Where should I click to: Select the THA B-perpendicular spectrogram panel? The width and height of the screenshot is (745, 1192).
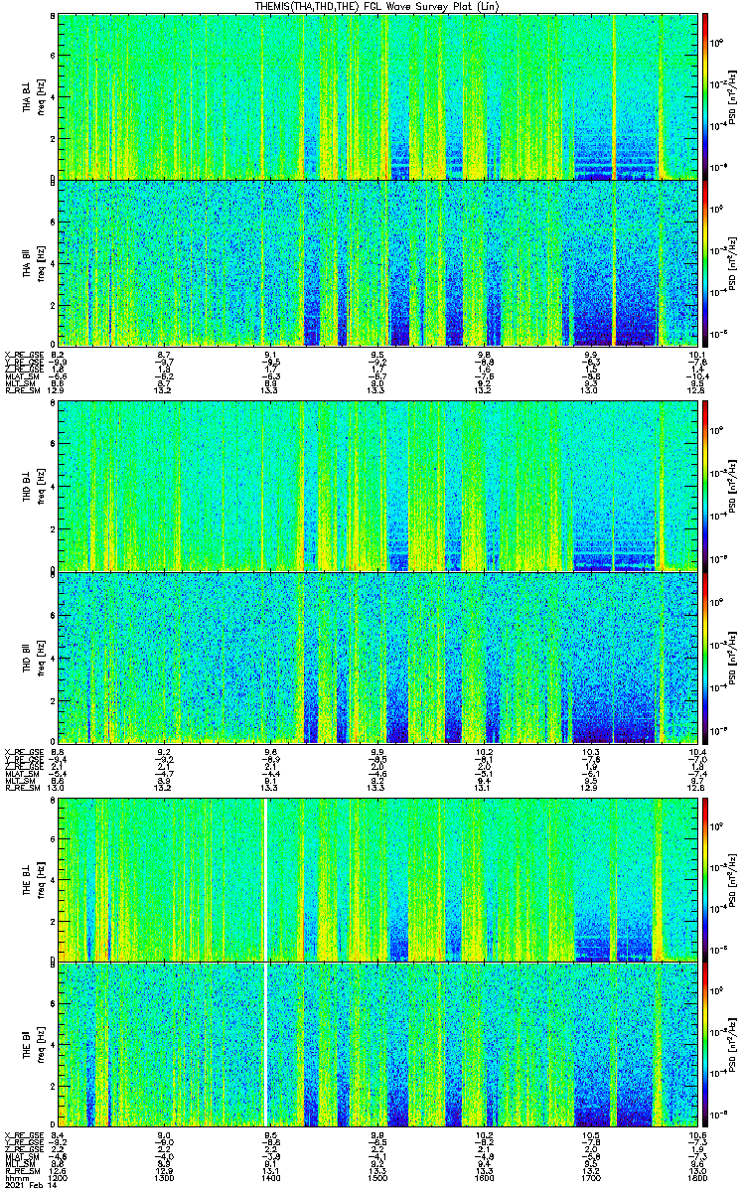pos(377,96)
